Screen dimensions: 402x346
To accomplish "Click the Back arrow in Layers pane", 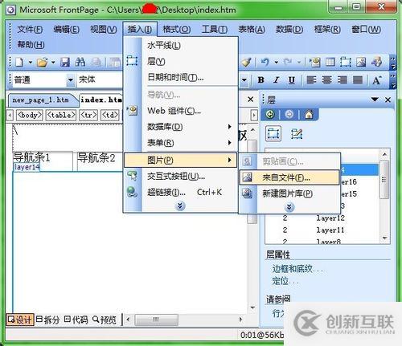I will point(270,115).
